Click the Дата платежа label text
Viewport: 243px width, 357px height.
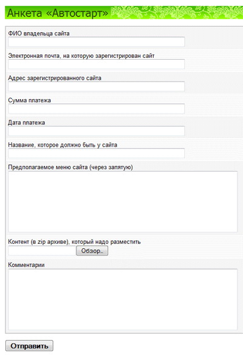(27, 123)
